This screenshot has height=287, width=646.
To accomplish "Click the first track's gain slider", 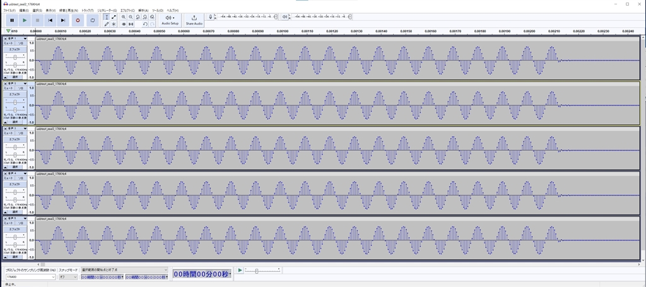I will tap(15, 57).
